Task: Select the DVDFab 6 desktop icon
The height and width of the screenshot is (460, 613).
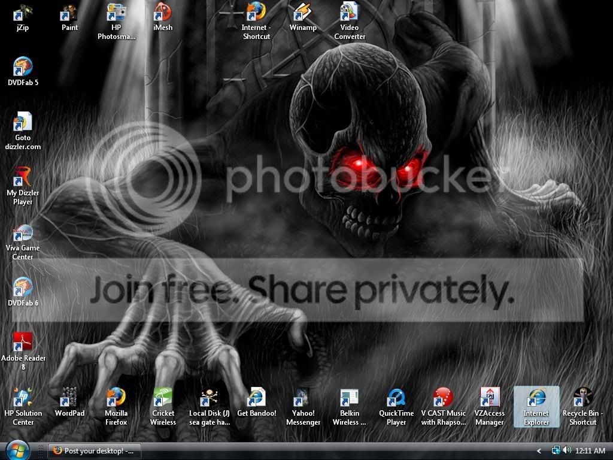Action: click(23, 292)
